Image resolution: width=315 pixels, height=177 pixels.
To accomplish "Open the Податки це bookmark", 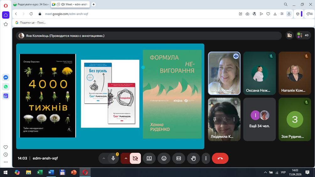I will click(x=30, y=23).
